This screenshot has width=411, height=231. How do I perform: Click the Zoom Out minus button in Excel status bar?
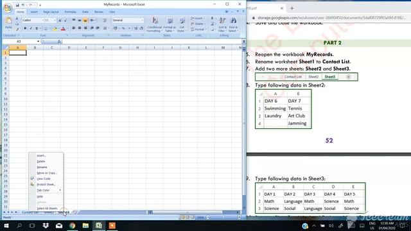point(207,218)
